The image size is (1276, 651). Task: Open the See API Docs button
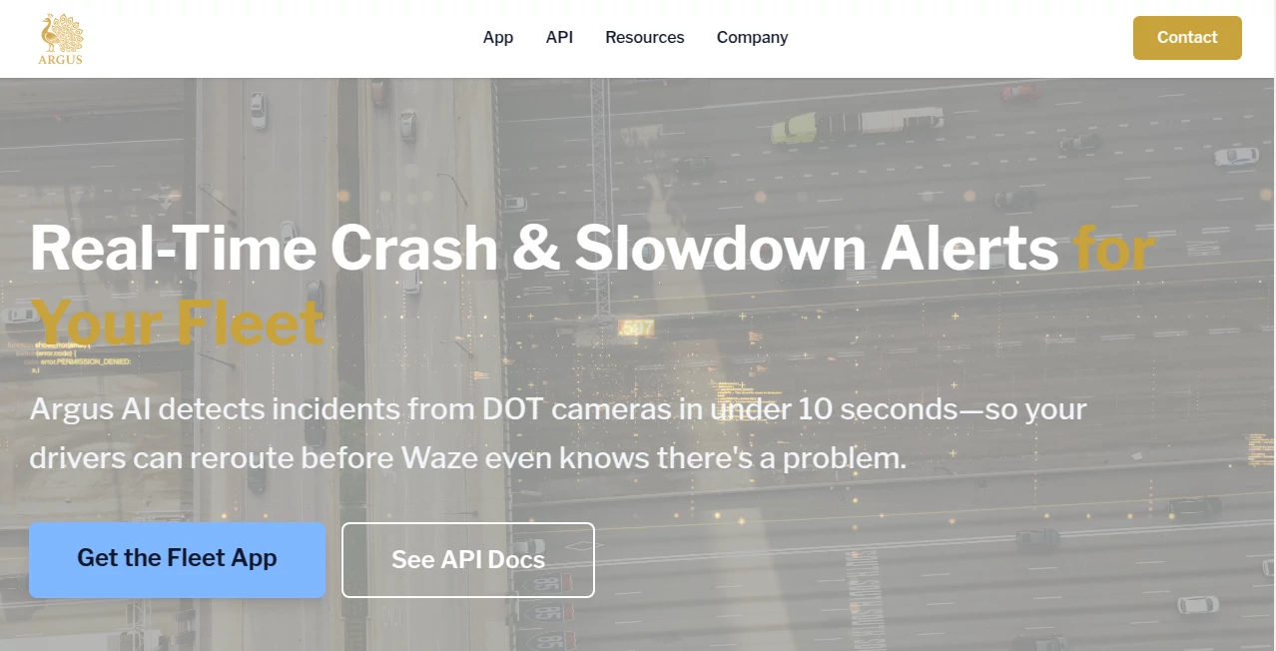tap(468, 560)
